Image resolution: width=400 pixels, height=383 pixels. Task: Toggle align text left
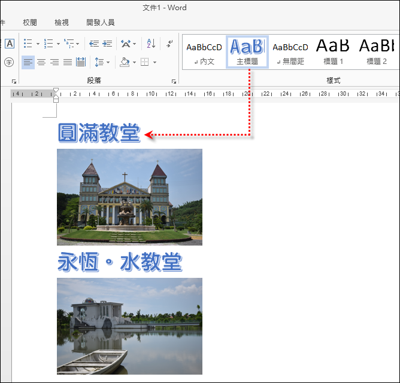(28, 62)
